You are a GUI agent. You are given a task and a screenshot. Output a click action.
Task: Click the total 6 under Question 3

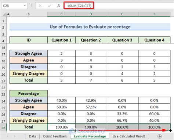point(122,80)
